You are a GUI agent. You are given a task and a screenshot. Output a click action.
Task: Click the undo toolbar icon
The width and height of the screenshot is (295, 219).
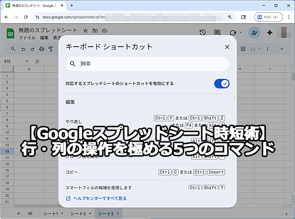coord(23,49)
